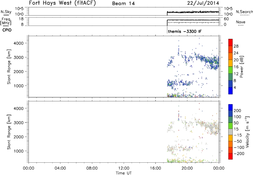This screenshot has height=175, width=253.
Task: Click the '04:00' time tick label
Action: (60, 168)
